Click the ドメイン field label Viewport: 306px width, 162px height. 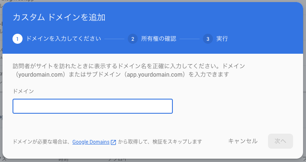pyautogui.click(x=23, y=91)
